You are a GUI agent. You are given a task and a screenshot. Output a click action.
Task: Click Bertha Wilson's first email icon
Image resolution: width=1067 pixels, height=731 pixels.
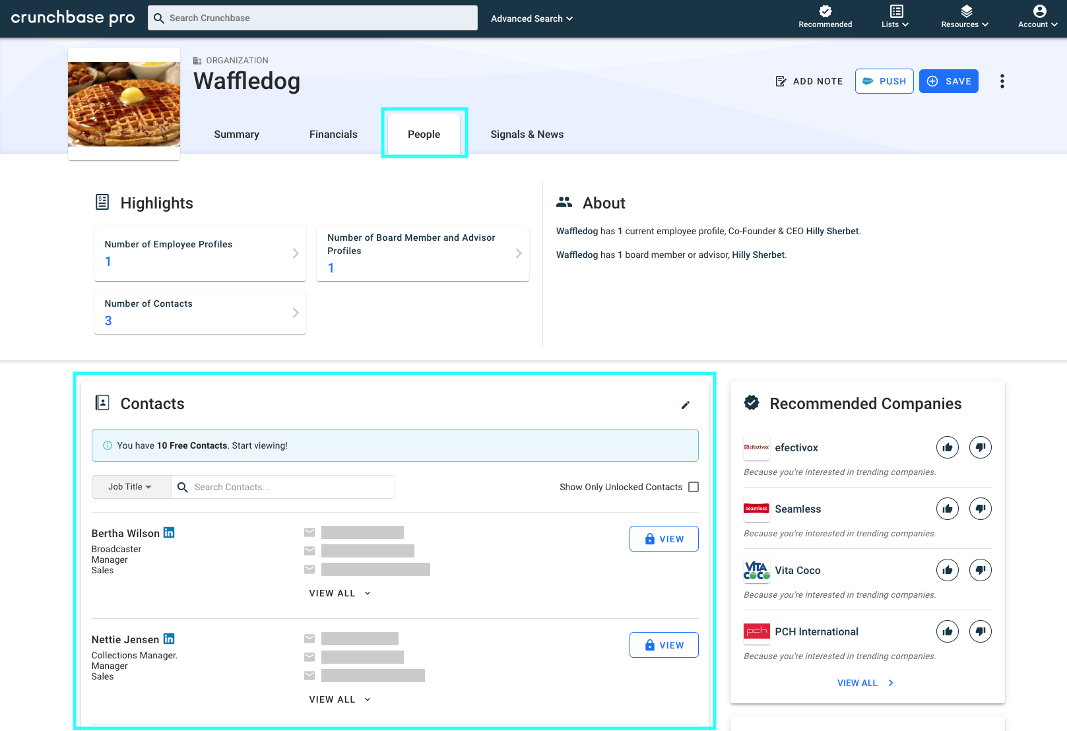click(309, 532)
